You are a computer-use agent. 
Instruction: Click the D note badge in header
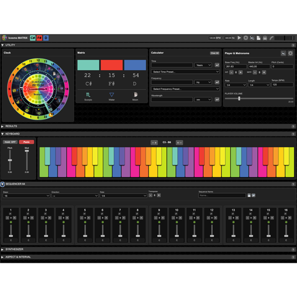(x=46, y=38)
